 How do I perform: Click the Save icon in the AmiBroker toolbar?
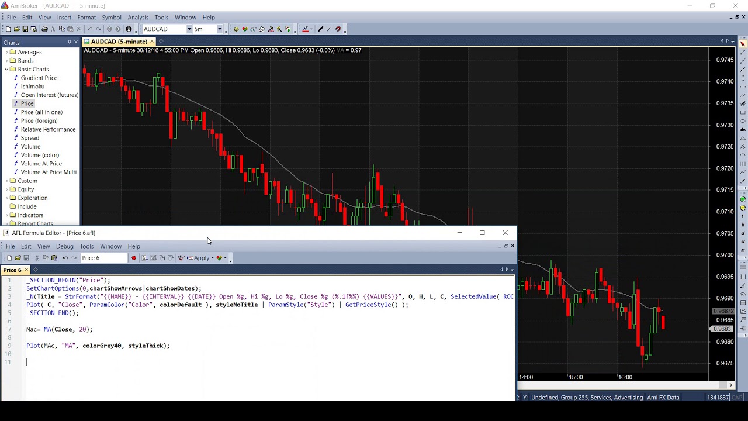[x=25, y=29]
